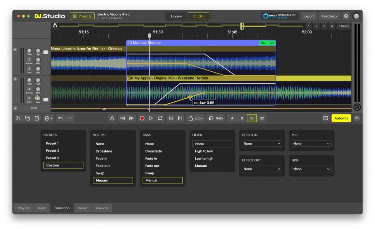Toggle Solo on the Nana track

tap(29, 69)
